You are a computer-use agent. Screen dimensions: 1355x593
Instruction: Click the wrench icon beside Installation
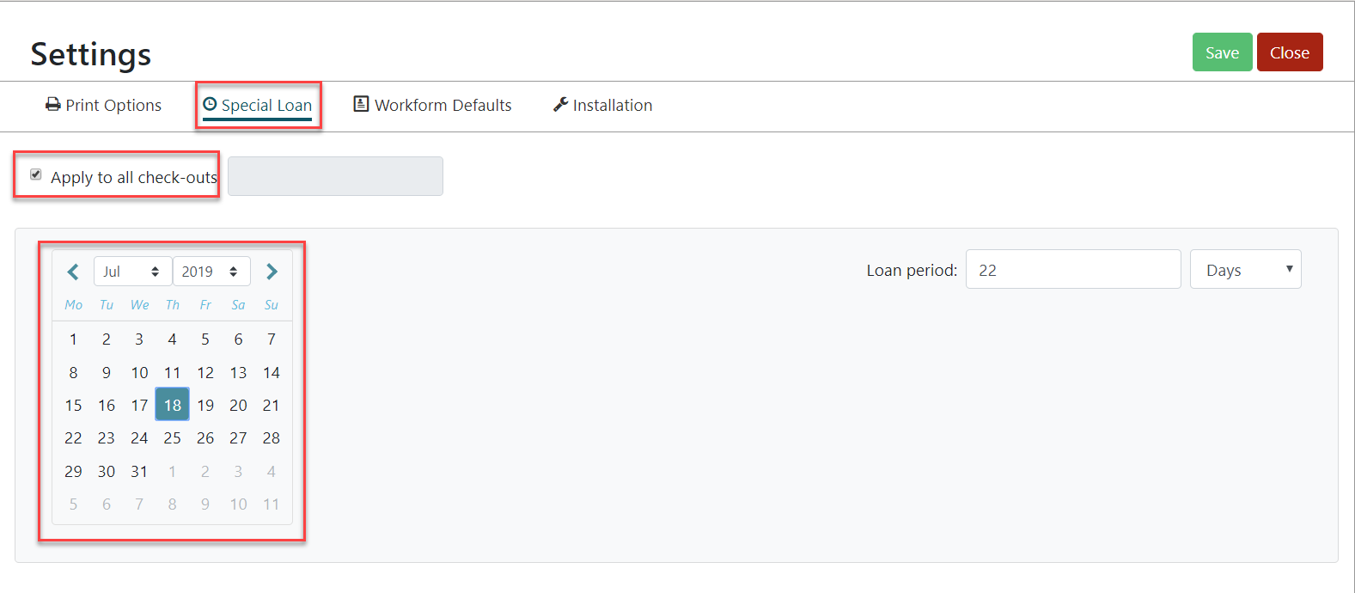[x=560, y=104]
